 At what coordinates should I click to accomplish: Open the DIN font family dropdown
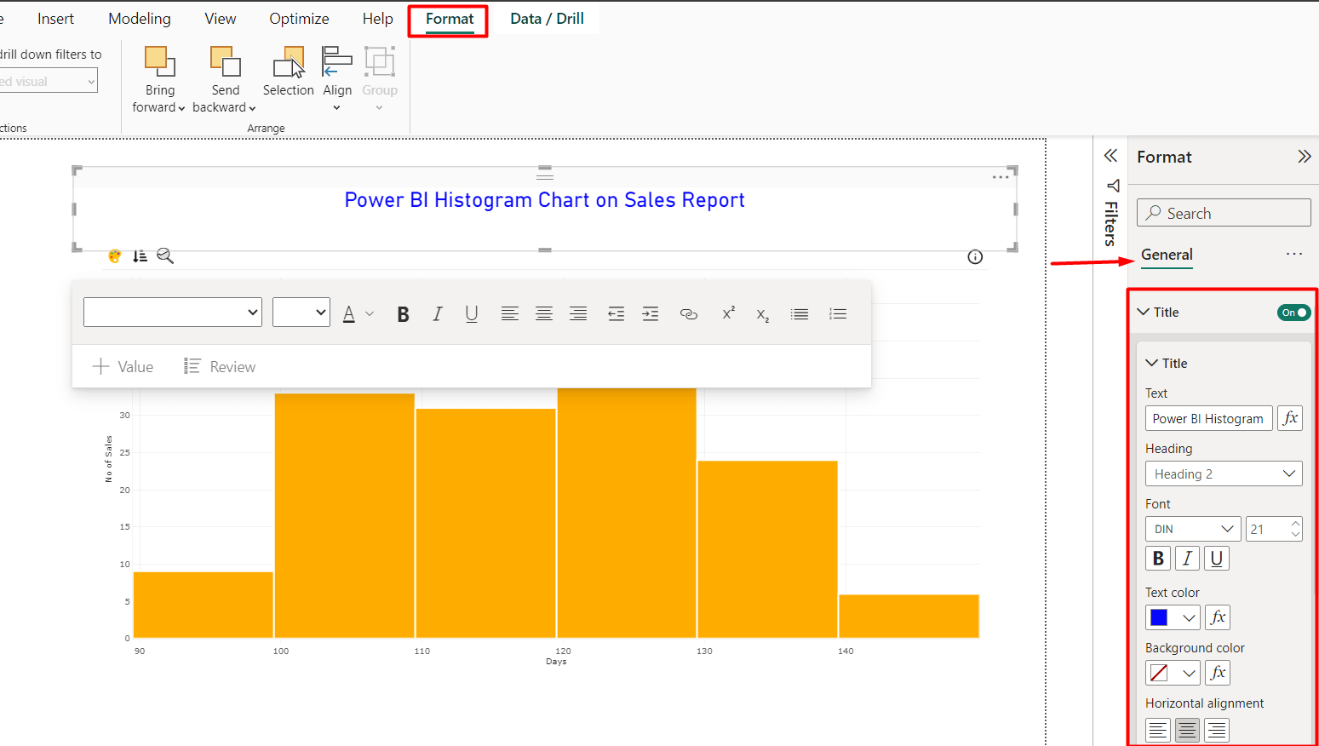pyautogui.click(x=1192, y=528)
